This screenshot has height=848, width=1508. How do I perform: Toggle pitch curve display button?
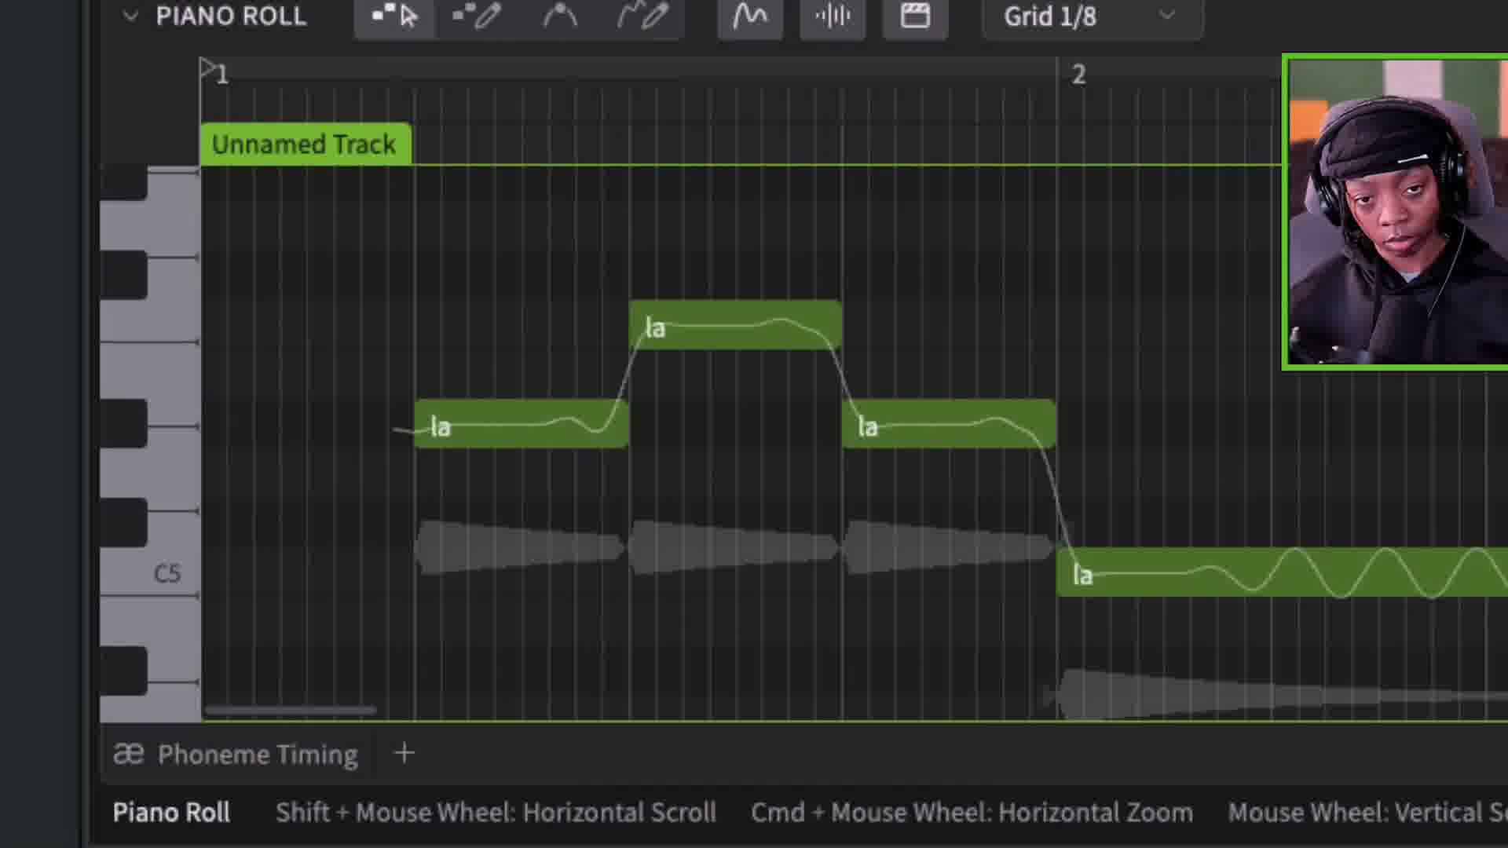[x=750, y=16]
